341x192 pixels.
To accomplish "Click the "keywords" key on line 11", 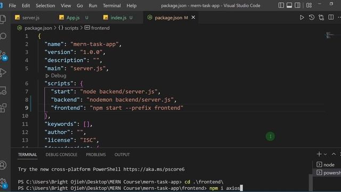I will (x=60, y=124).
